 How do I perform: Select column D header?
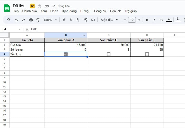tap(147, 35)
